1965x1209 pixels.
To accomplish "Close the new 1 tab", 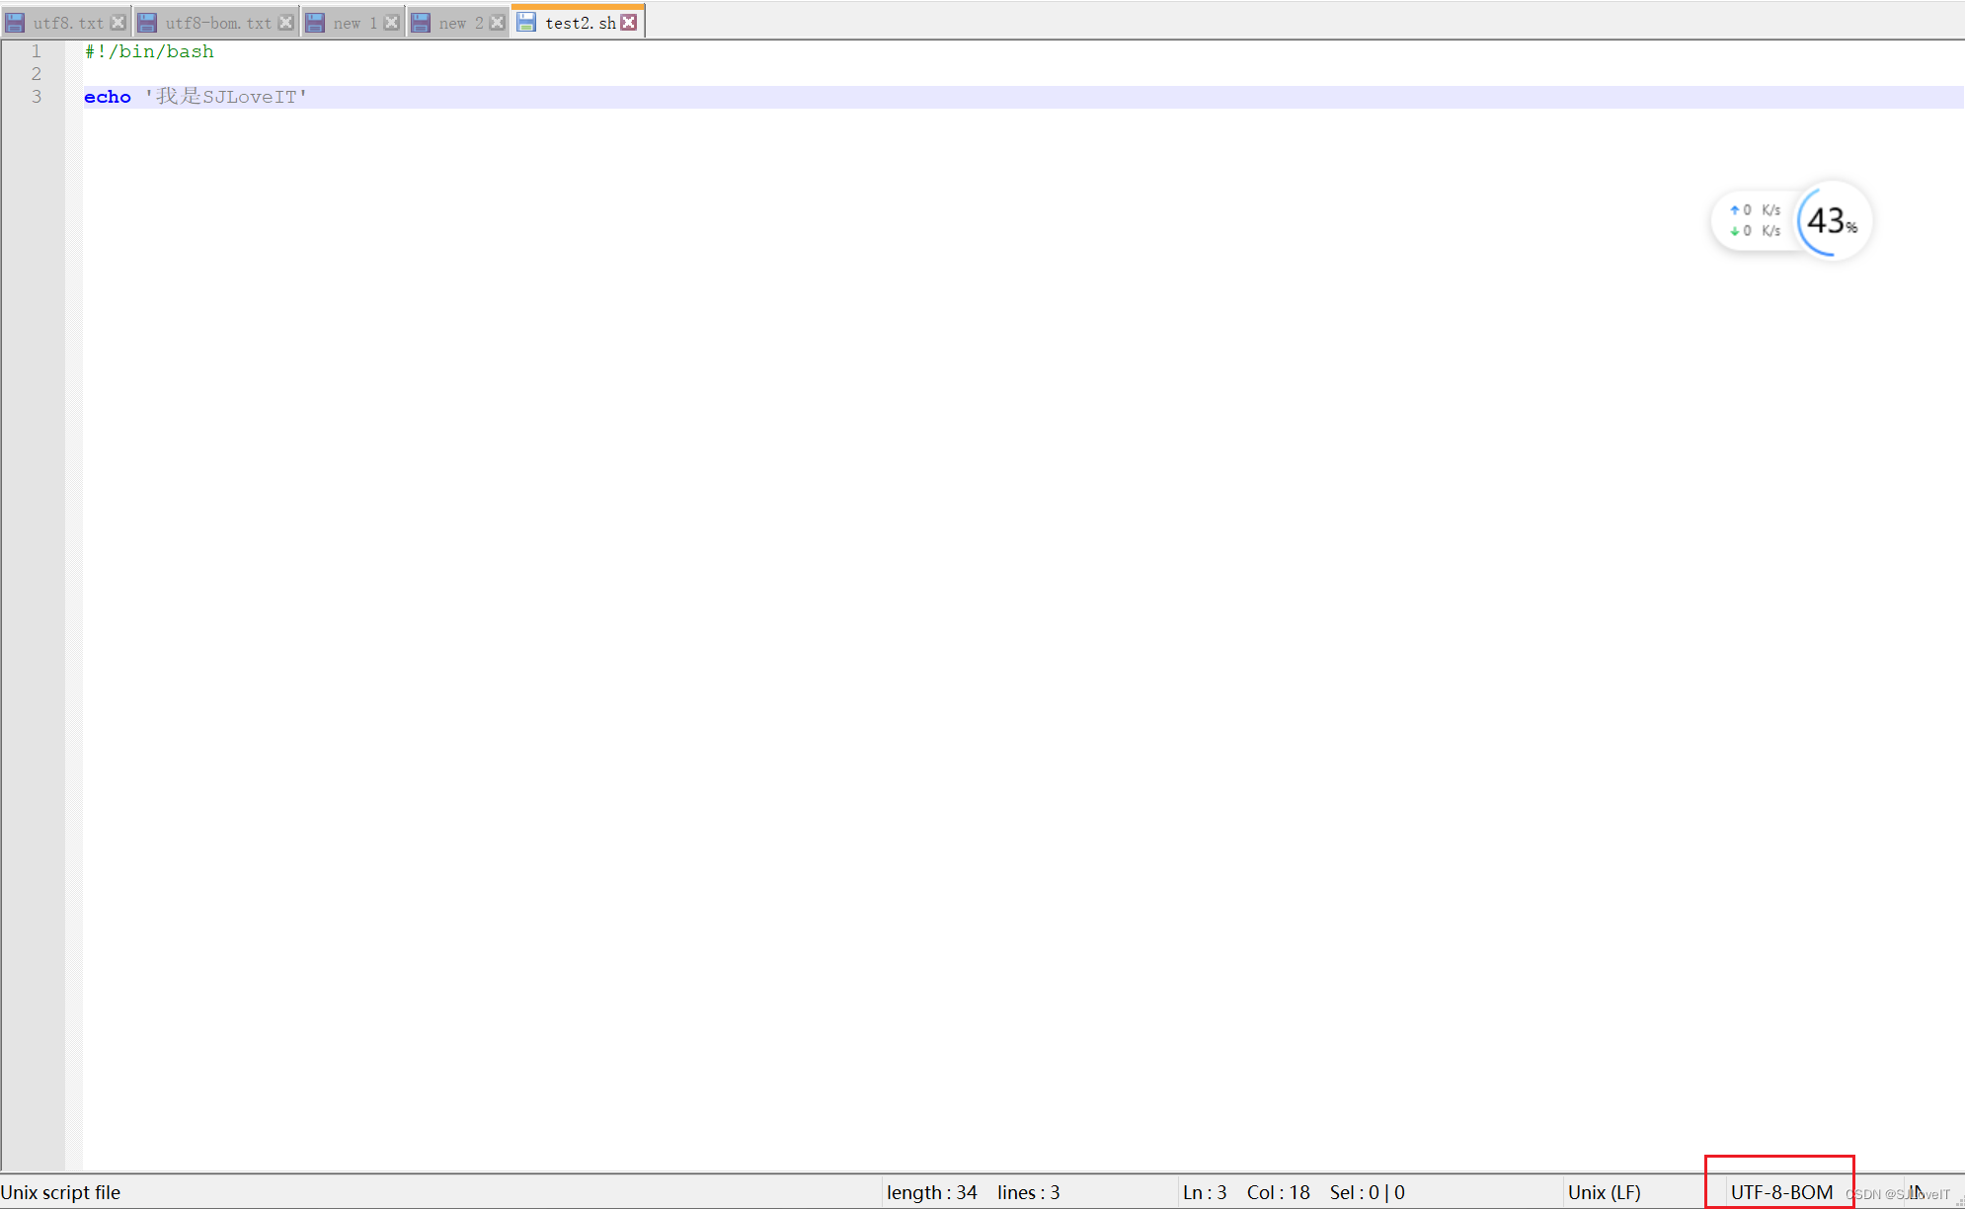I will 393,21.
